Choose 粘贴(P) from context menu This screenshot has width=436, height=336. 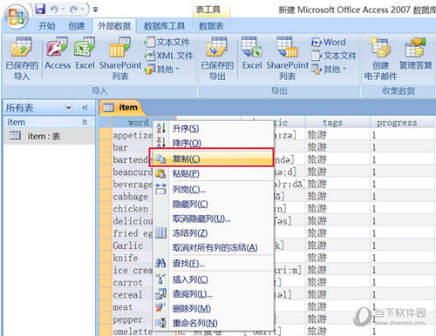[x=213, y=173]
